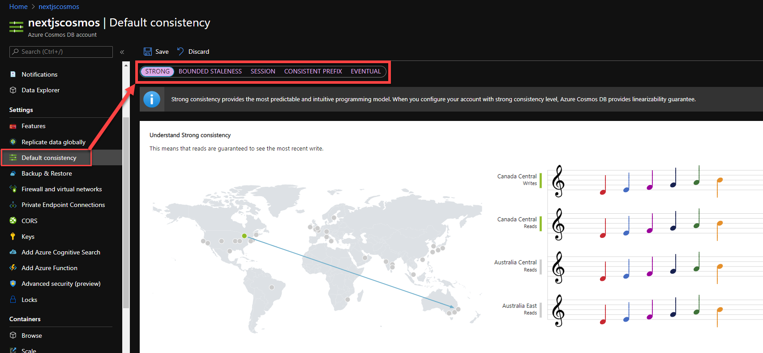763x353 pixels.
Task: Select STRONG consistency level
Action: tap(157, 72)
